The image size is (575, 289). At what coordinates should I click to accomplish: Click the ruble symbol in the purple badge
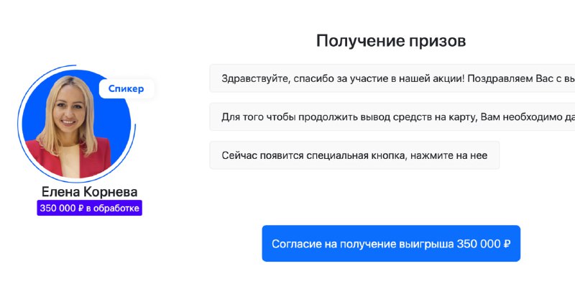tap(81, 208)
